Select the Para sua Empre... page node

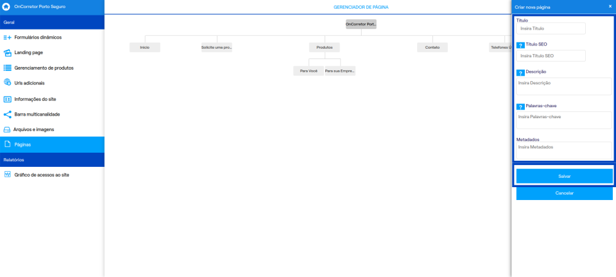coord(340,71)
